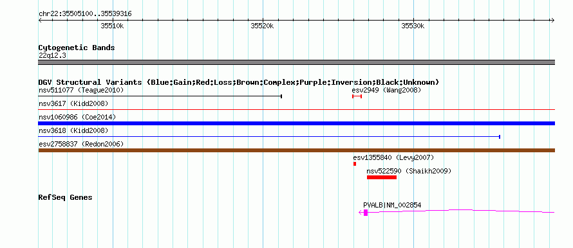Select the thin blue nsv3618 gain line

pyautogui.click(x=269, y=137)
